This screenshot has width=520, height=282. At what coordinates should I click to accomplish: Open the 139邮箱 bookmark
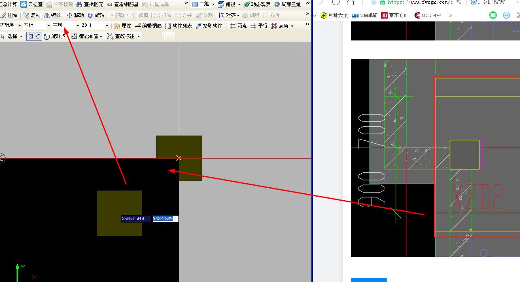pyautogui.click(x=364, y=15)
